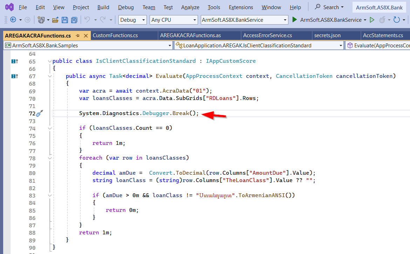
Task: Click the Open File folder icon
Action: [55, 20]
